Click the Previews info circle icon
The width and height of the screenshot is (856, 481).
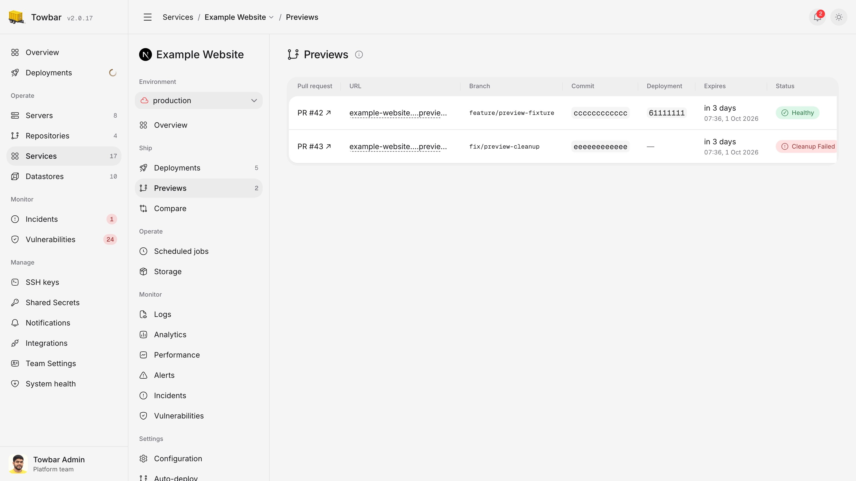[x=359, y=55]
